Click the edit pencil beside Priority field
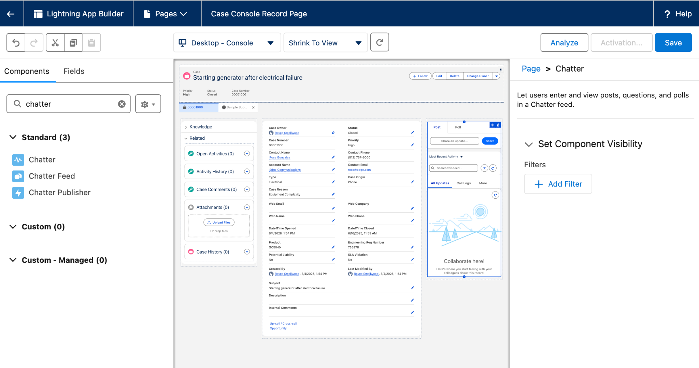The width and height of the screenshot is (699, 368). pyautogui.click(x=412, y=145)
